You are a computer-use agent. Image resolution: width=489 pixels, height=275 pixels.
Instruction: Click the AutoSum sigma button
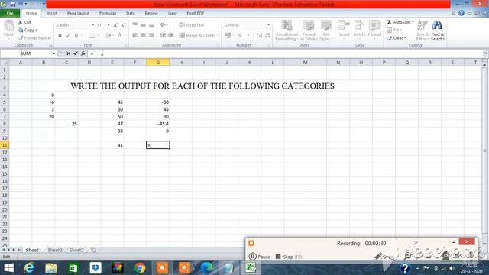(x=390, y=22)
